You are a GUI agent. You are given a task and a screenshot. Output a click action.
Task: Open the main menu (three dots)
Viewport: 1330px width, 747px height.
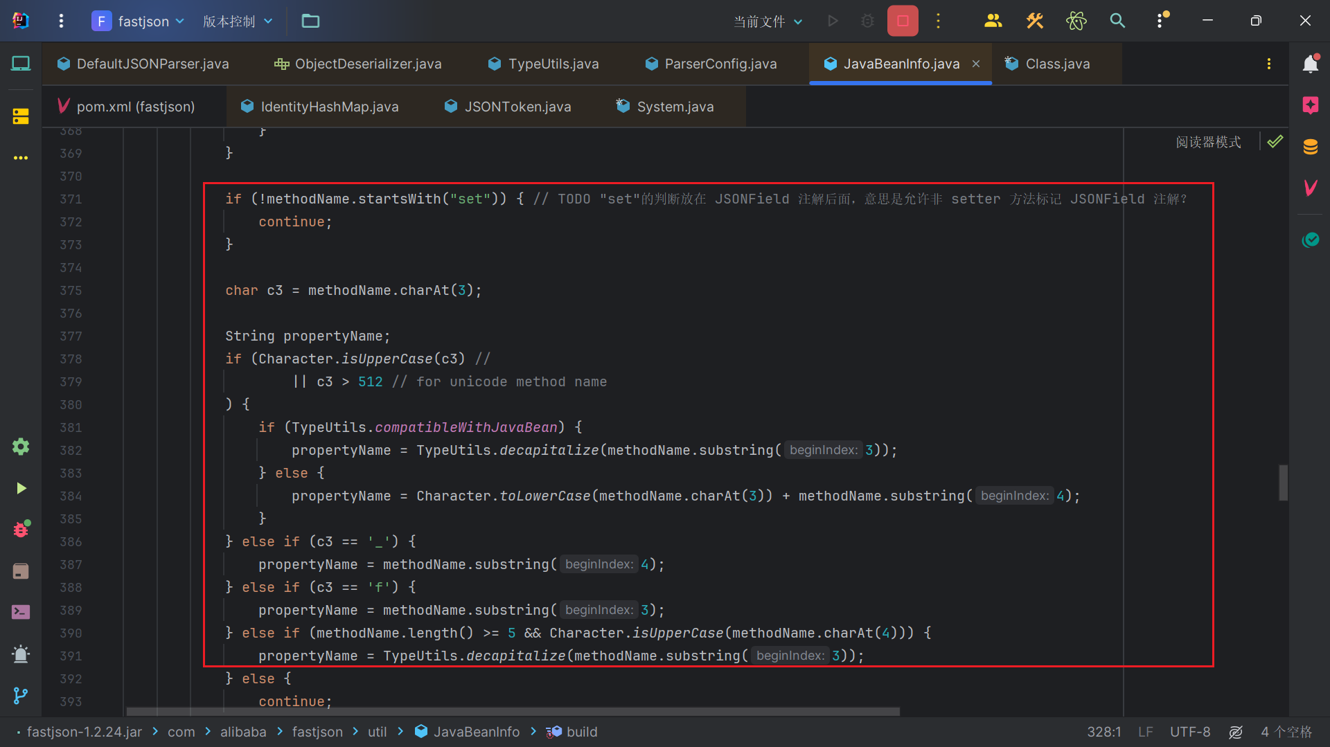61,21
